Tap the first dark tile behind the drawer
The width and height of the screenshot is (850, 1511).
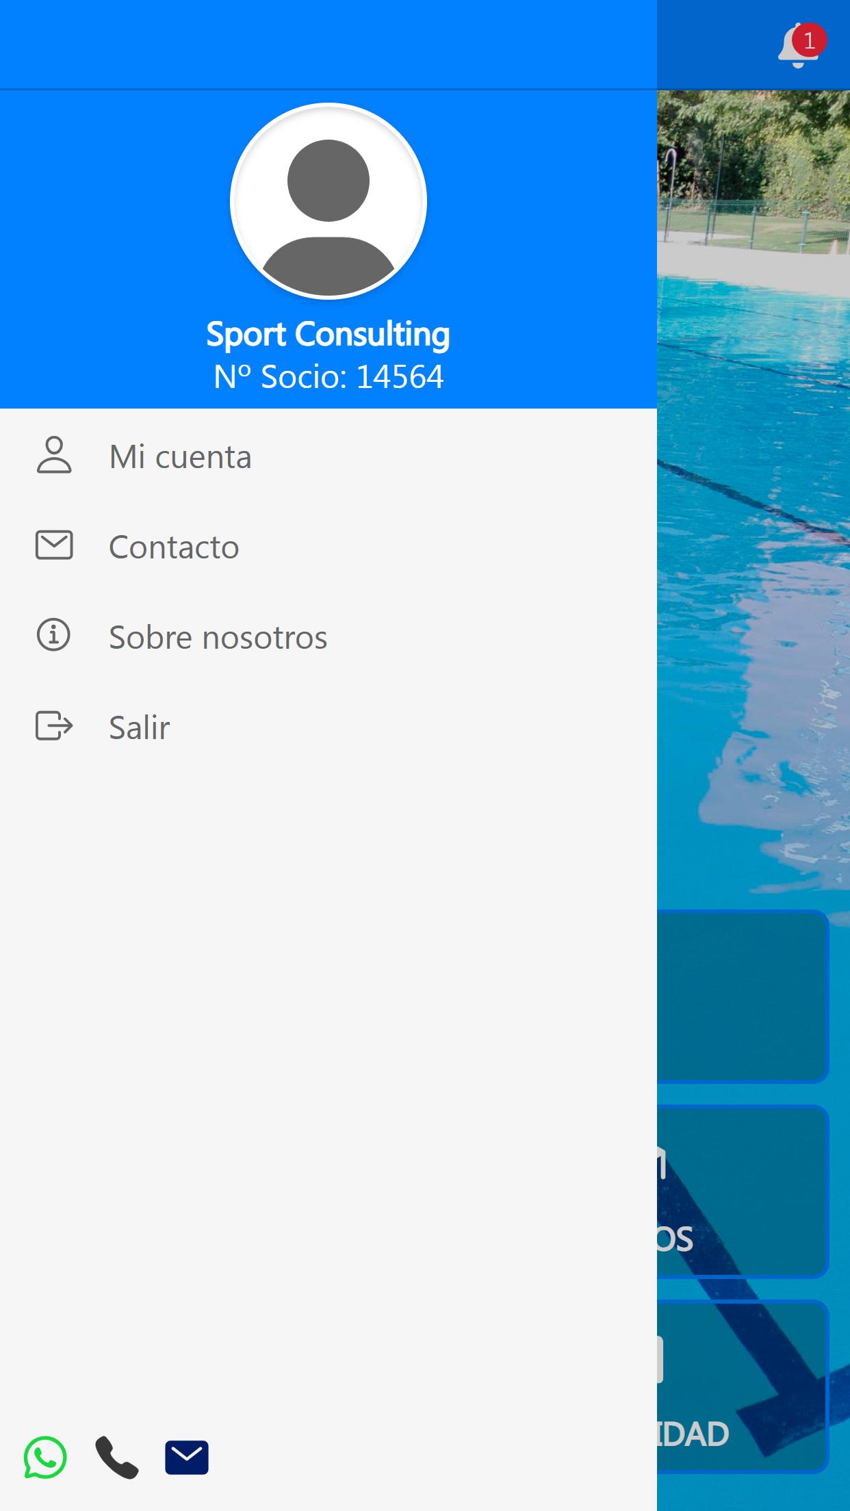[x=743, y=996]
